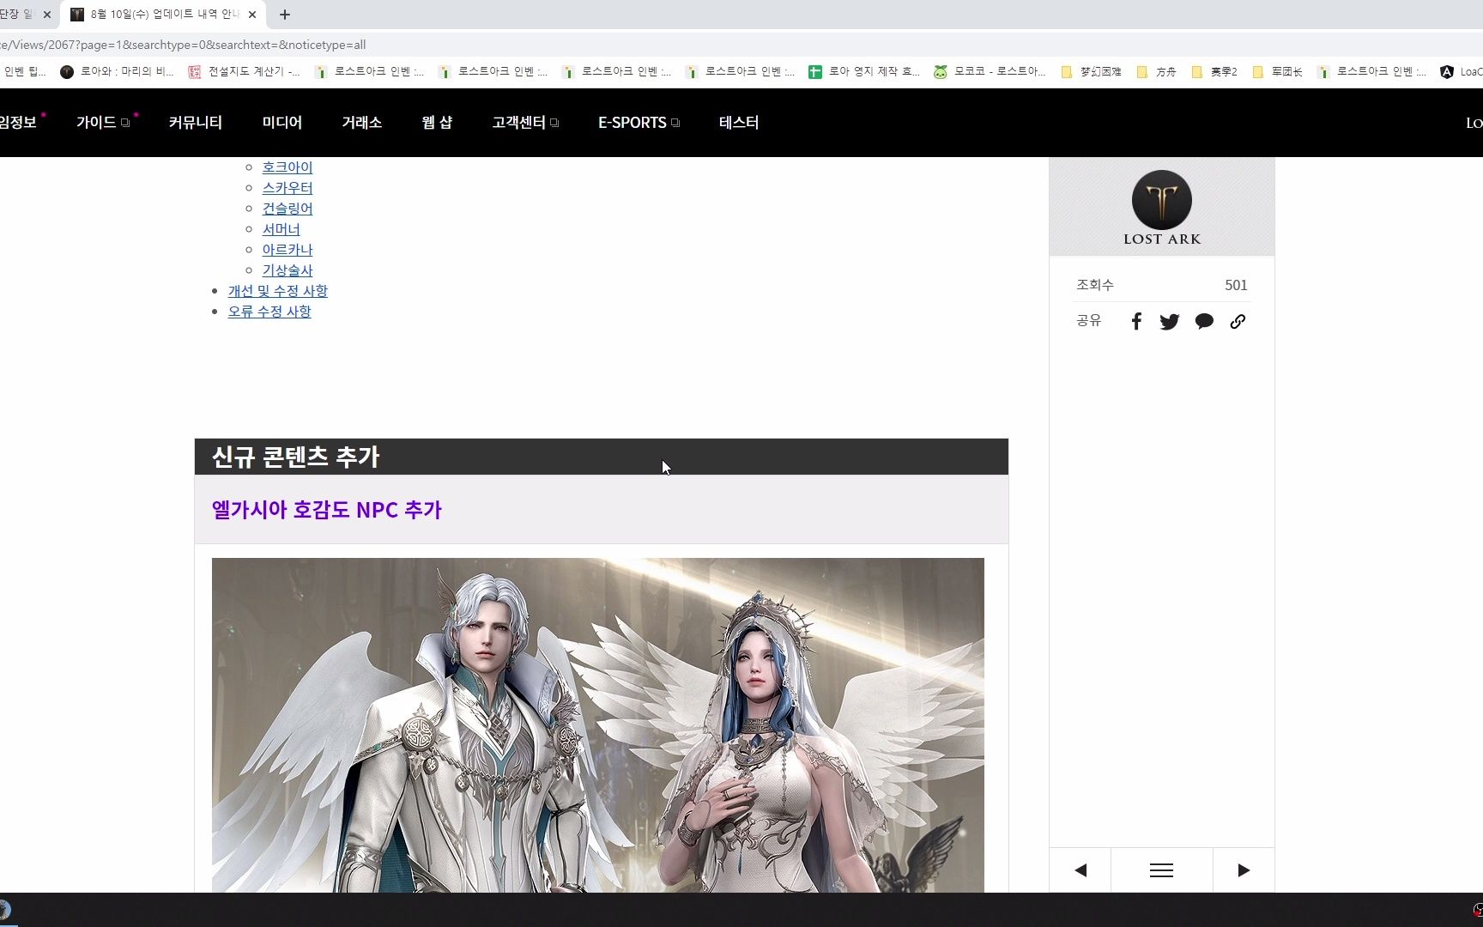Click the 엘가시아 호감도 NPC 추가 subheading
Image resolution: width=1483 pixels, height=927 pixels.
coord(326,510)
